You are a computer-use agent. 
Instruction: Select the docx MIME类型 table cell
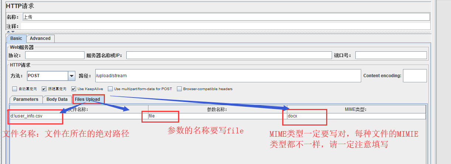coord(356,116)
